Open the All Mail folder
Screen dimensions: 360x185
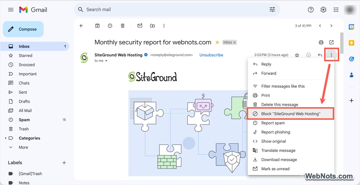35,111
